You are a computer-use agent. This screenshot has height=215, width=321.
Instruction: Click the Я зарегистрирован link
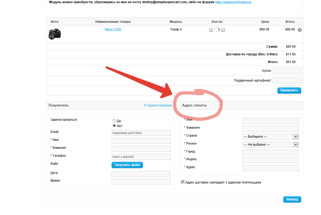158,105
